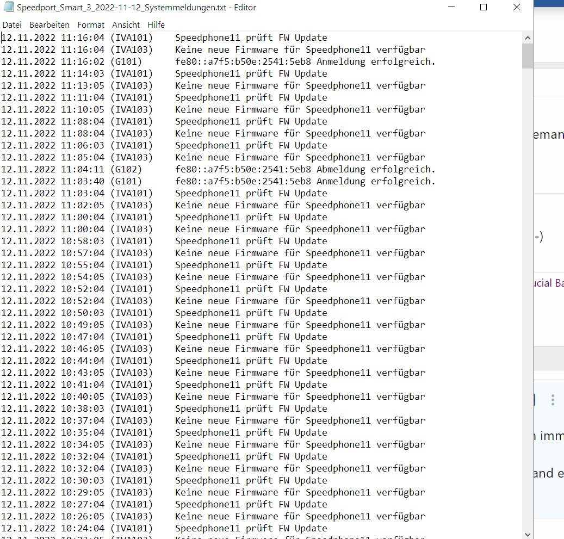This screenshot has height=539, width=564.
Task: Click the 11:06:03 (IVA101) log line
Action: point(164,145)
